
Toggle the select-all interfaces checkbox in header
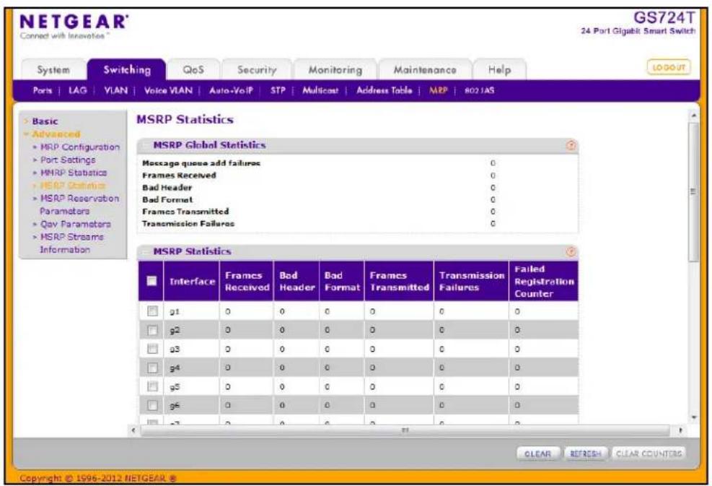[x=151, y=281]
